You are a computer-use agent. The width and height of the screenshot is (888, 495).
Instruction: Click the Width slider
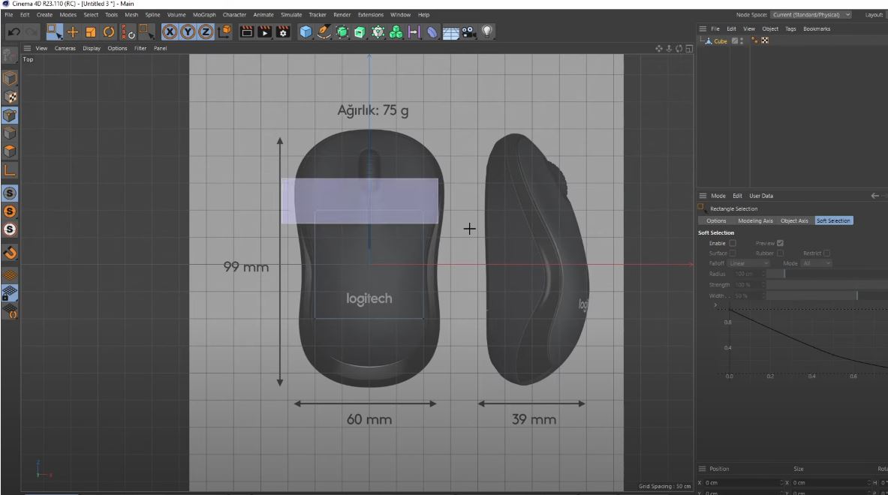[x=827, y=295]
